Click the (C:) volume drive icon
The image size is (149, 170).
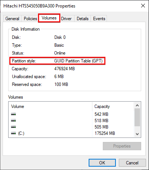(x=13, y=133)
